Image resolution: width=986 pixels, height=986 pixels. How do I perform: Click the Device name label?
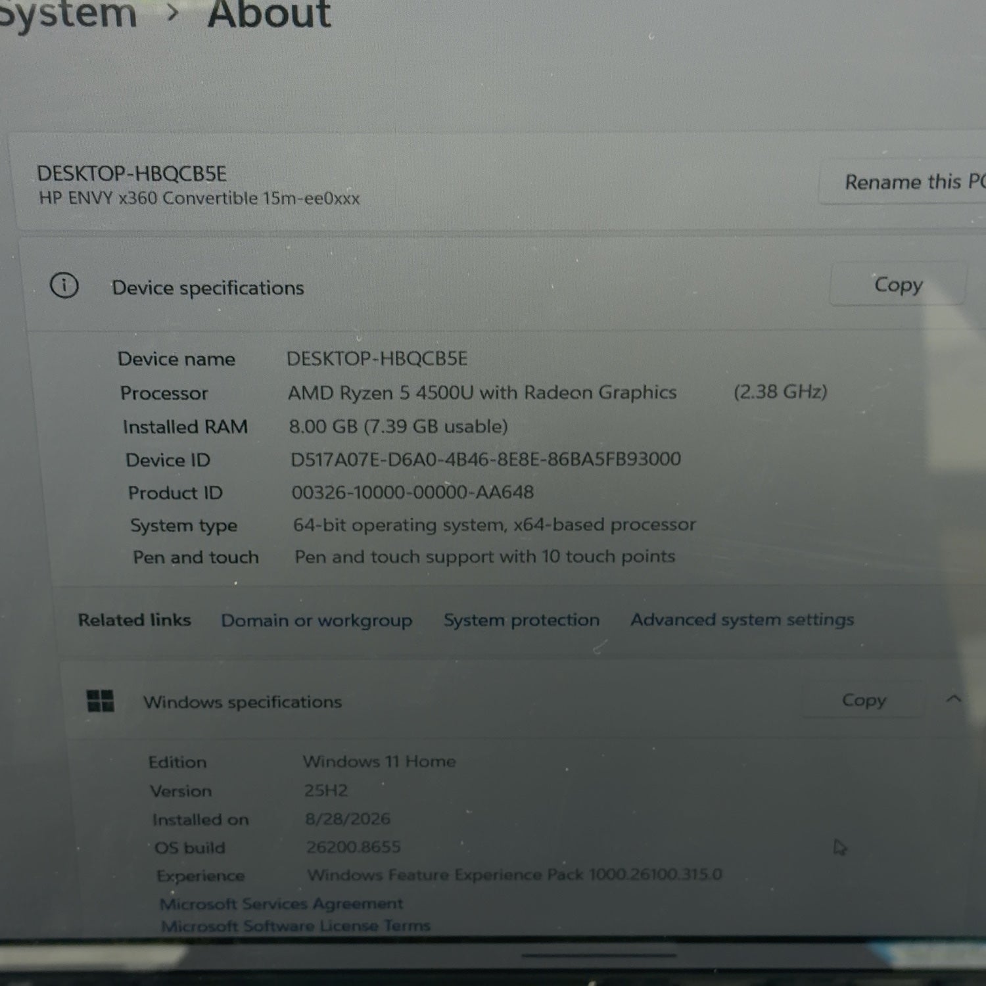tap(176, 359)
